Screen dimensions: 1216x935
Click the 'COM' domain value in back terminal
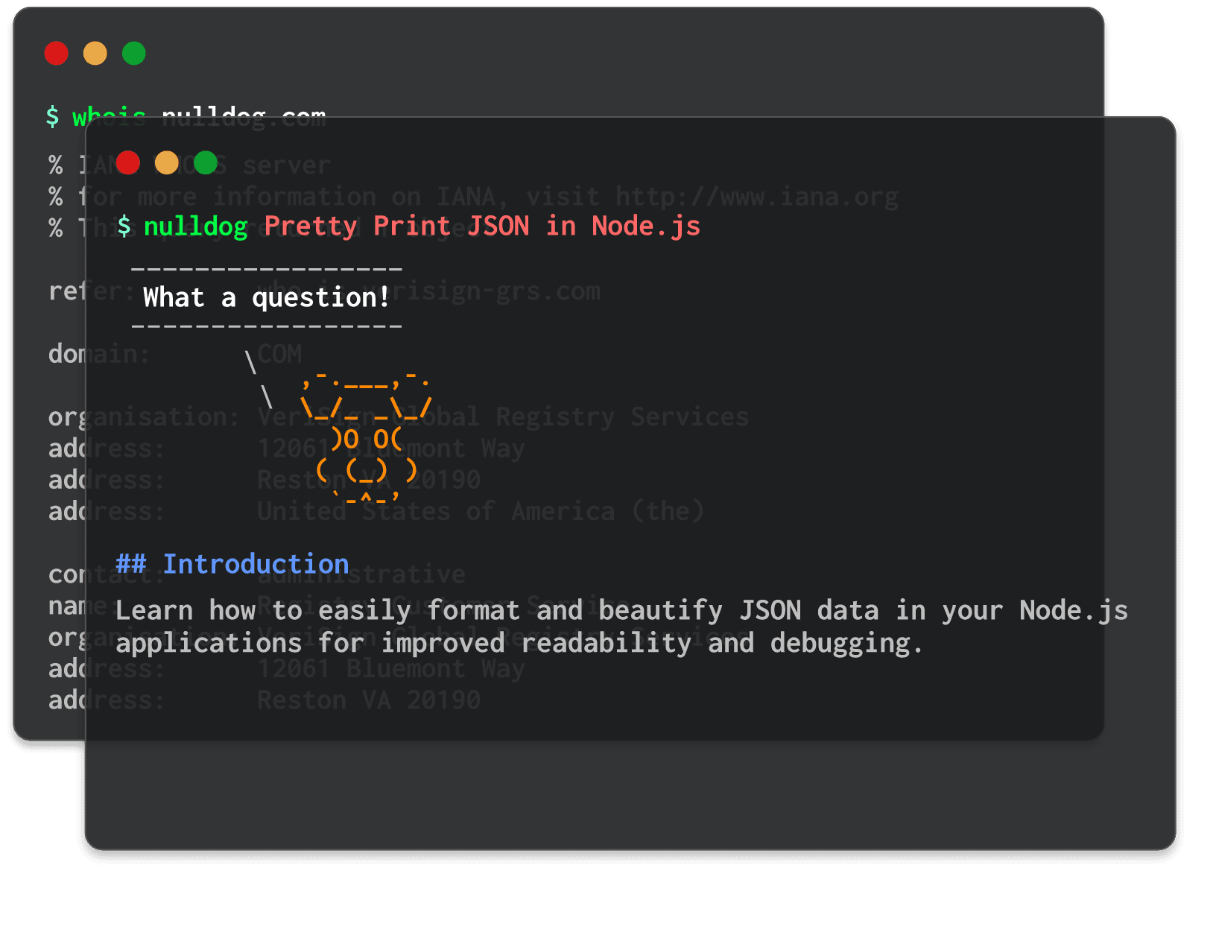[280, 354]
